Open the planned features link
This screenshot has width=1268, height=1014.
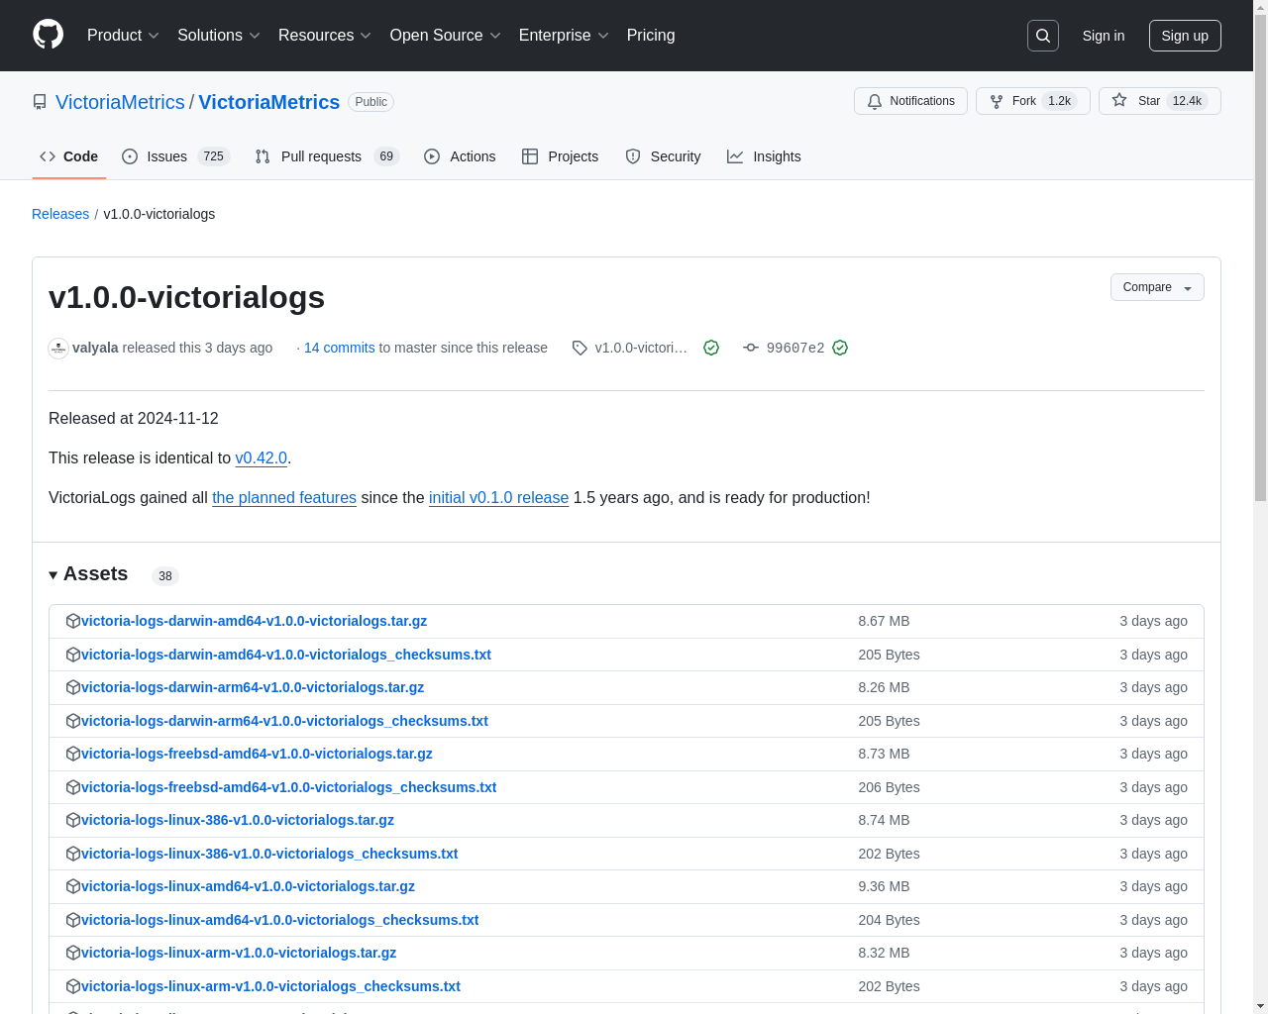pos(284,497)
